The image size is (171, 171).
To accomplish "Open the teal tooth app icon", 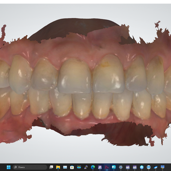I will click(114, 167).
